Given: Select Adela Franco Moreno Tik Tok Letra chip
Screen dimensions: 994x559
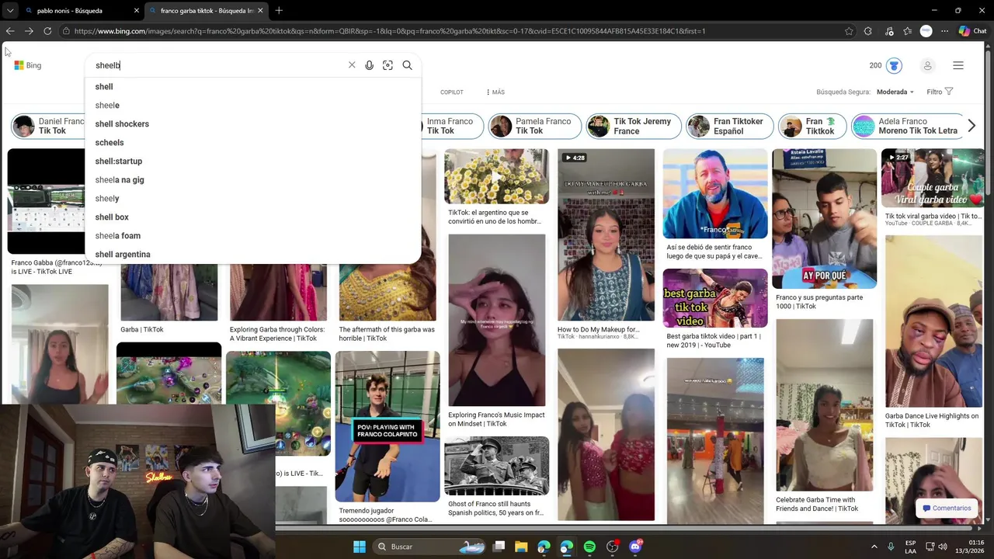Looking at the screenshot, I should (907, 126).
